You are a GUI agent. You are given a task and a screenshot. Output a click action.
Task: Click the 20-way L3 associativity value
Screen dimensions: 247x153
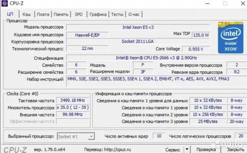tap(237, 121)
